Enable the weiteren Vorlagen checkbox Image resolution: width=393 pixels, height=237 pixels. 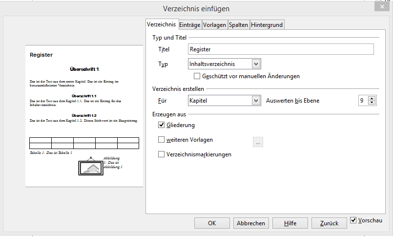(161, 139)
